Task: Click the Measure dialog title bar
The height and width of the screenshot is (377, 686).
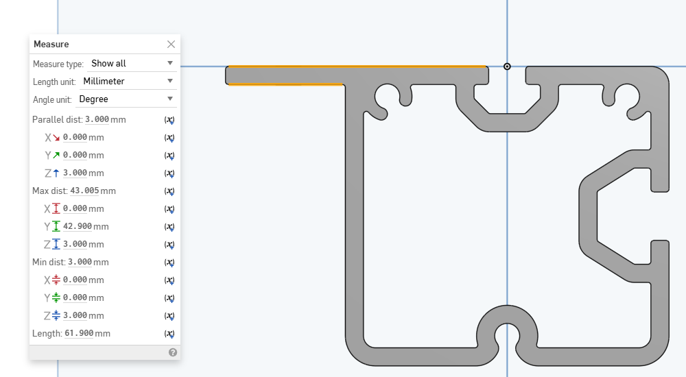Action: (x=96, y=45)
